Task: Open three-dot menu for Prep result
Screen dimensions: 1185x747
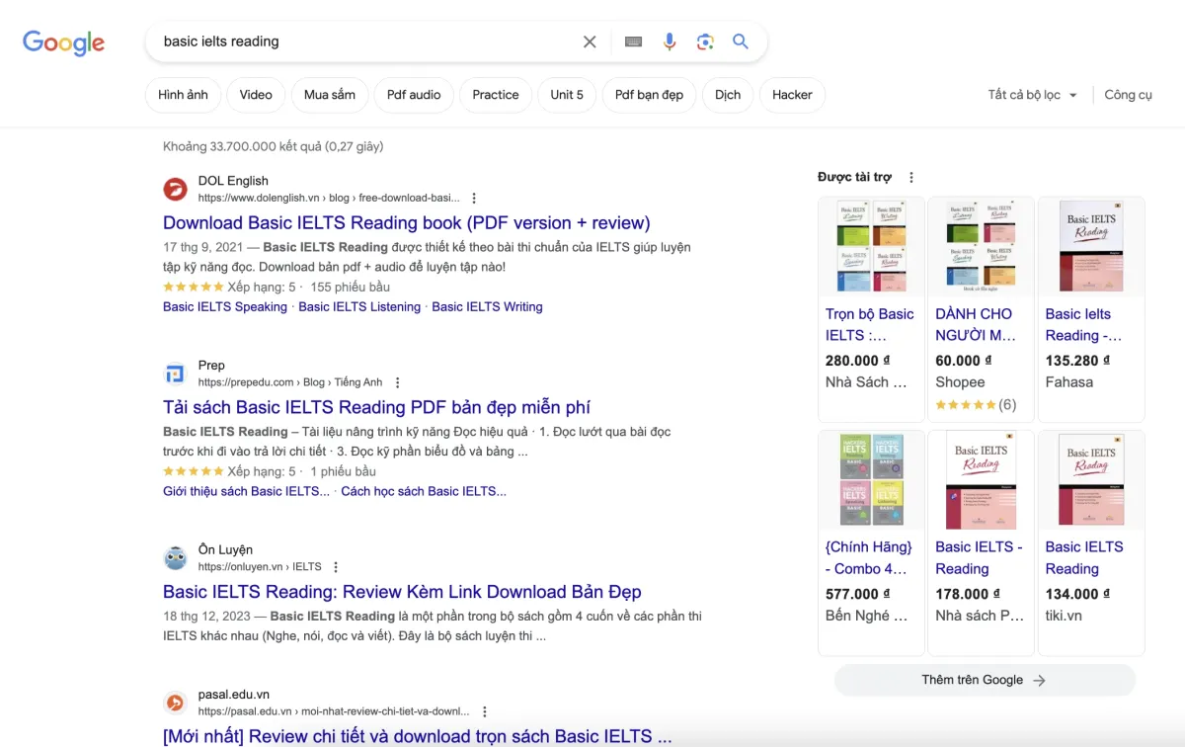Action: click(x=398, y=382)
